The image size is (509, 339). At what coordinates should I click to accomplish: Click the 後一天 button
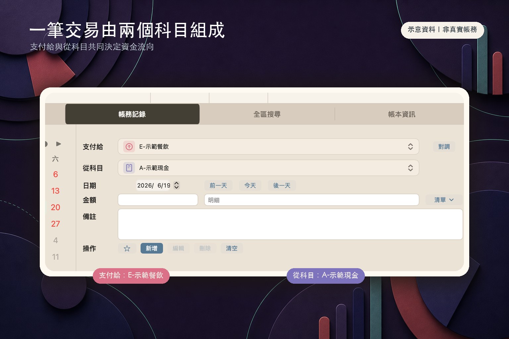click(282, 185)
